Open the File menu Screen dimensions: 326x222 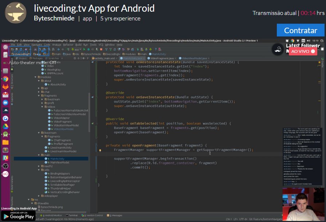pyautogui.click(x=13, y=45)
